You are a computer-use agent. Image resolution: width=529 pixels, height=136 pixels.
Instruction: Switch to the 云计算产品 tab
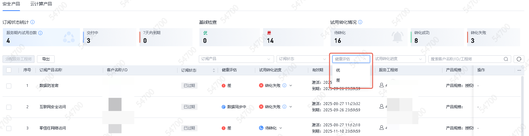tap(41, 4)
